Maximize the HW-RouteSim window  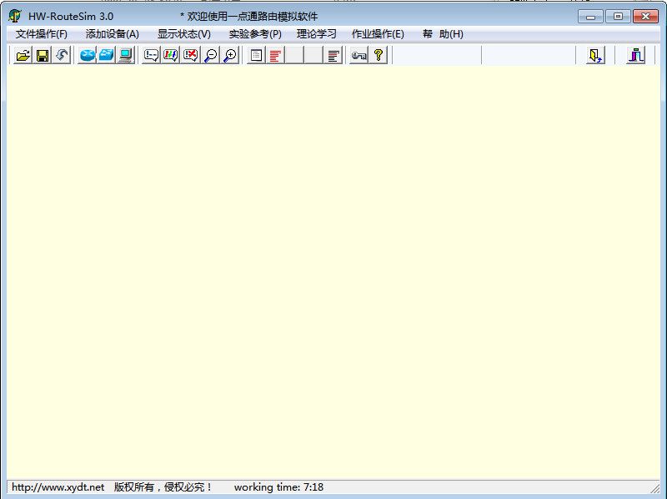[x=618, y=17]
